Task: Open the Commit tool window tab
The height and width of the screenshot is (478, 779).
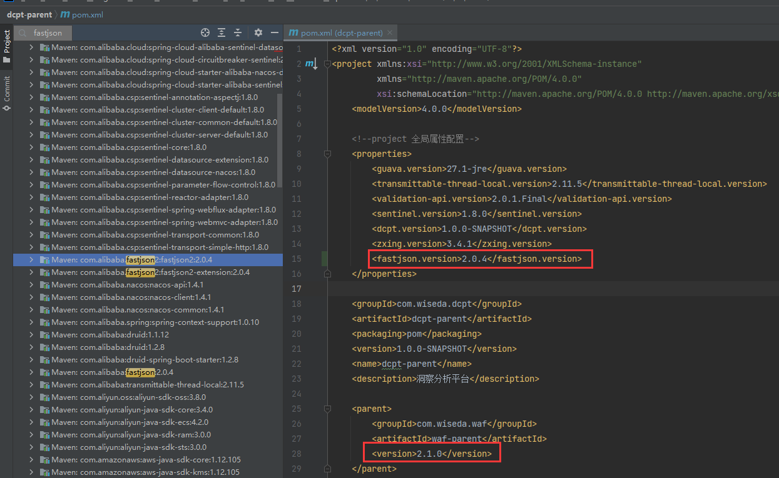Action: pyautogui.click(x=7, y=94)
